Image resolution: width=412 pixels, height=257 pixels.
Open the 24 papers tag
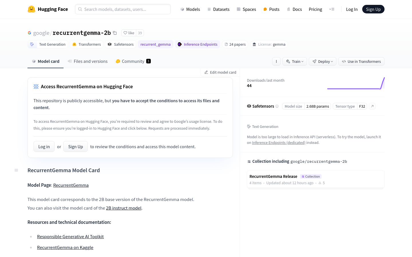coord(235,44)
